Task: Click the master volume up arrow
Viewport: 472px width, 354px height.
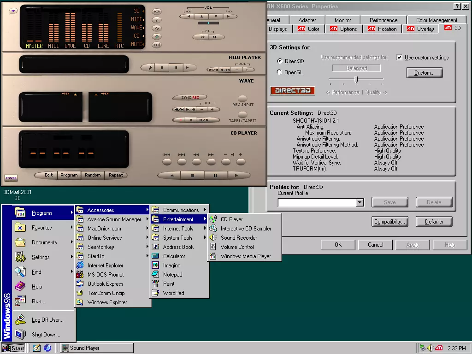Action: (x=202, y=17)
